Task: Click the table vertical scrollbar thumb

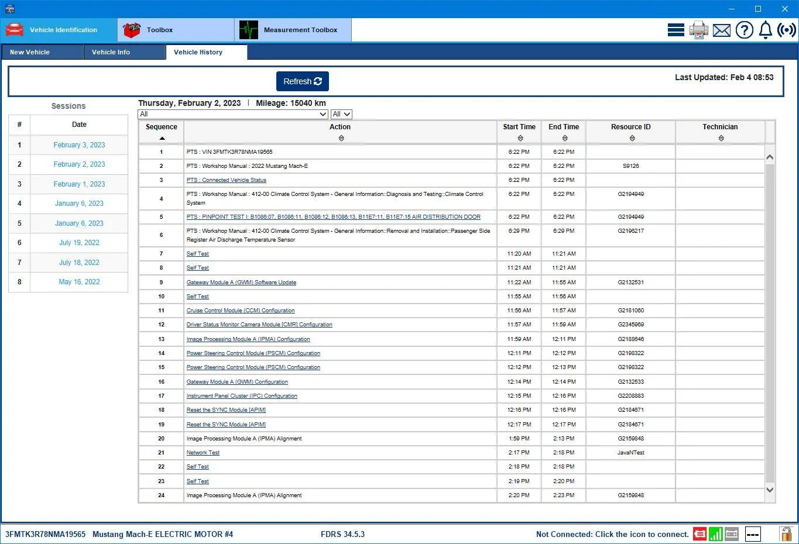Action: pyautogui.click(x=770, y=323)
